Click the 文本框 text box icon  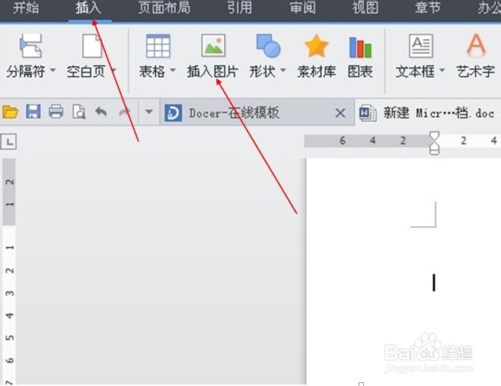click(x=421, y=46)
